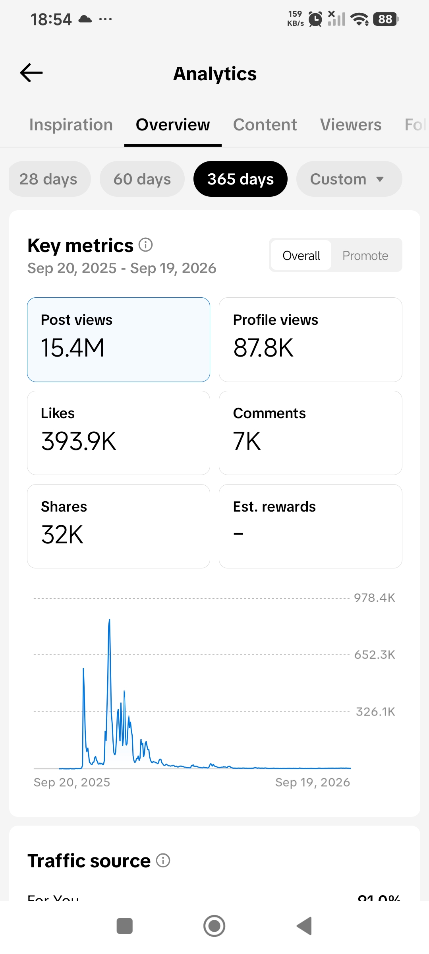The image size is (429, 954).
Task: Open Key metrics info icon
Action: 145,245
